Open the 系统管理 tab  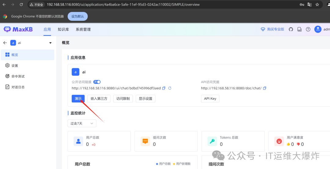83,29
